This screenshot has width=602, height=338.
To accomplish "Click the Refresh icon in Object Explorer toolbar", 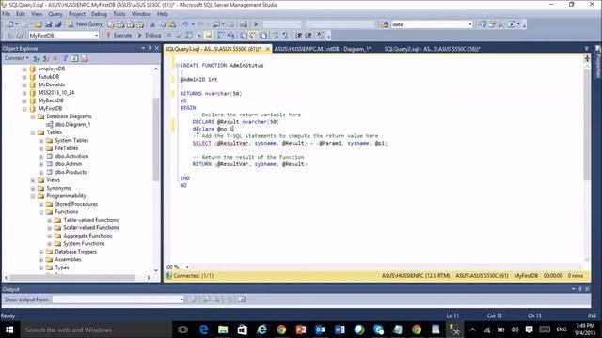I will click(74, 58).
